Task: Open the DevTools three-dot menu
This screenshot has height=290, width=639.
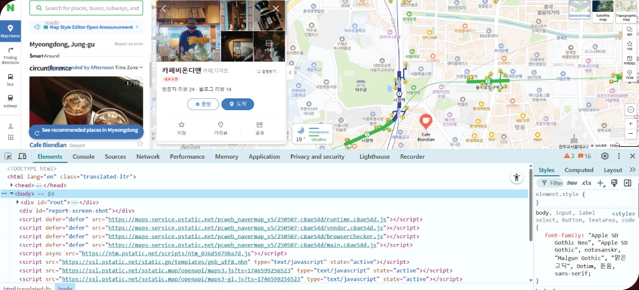Action: tap(618, 156)
